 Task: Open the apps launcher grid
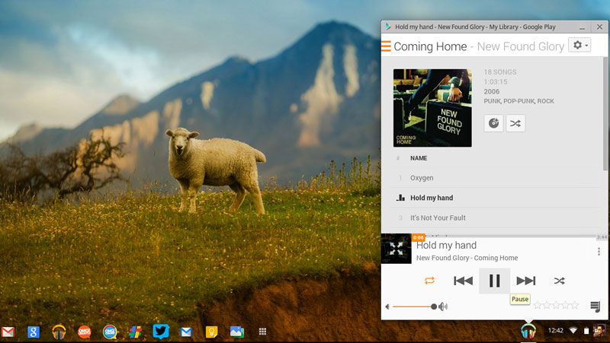[262, 332]
